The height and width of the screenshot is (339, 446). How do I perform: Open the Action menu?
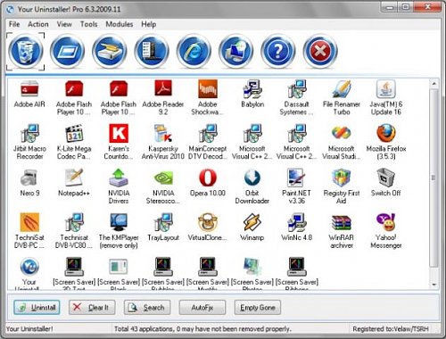pos(38,24)
